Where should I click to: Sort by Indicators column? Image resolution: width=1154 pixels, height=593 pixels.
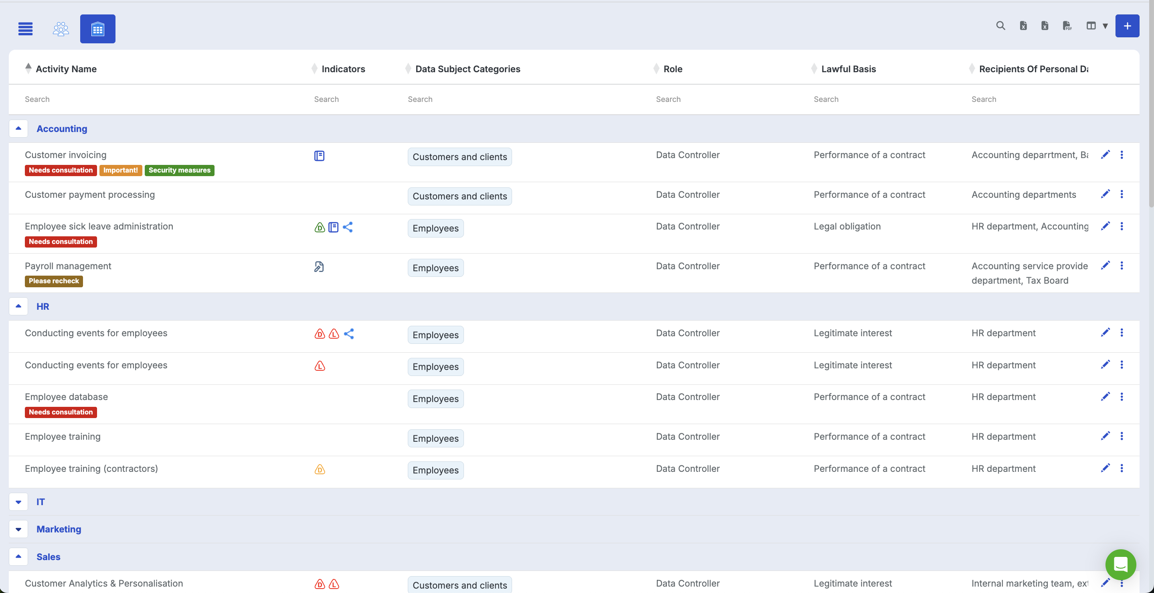tap(339, 69)
